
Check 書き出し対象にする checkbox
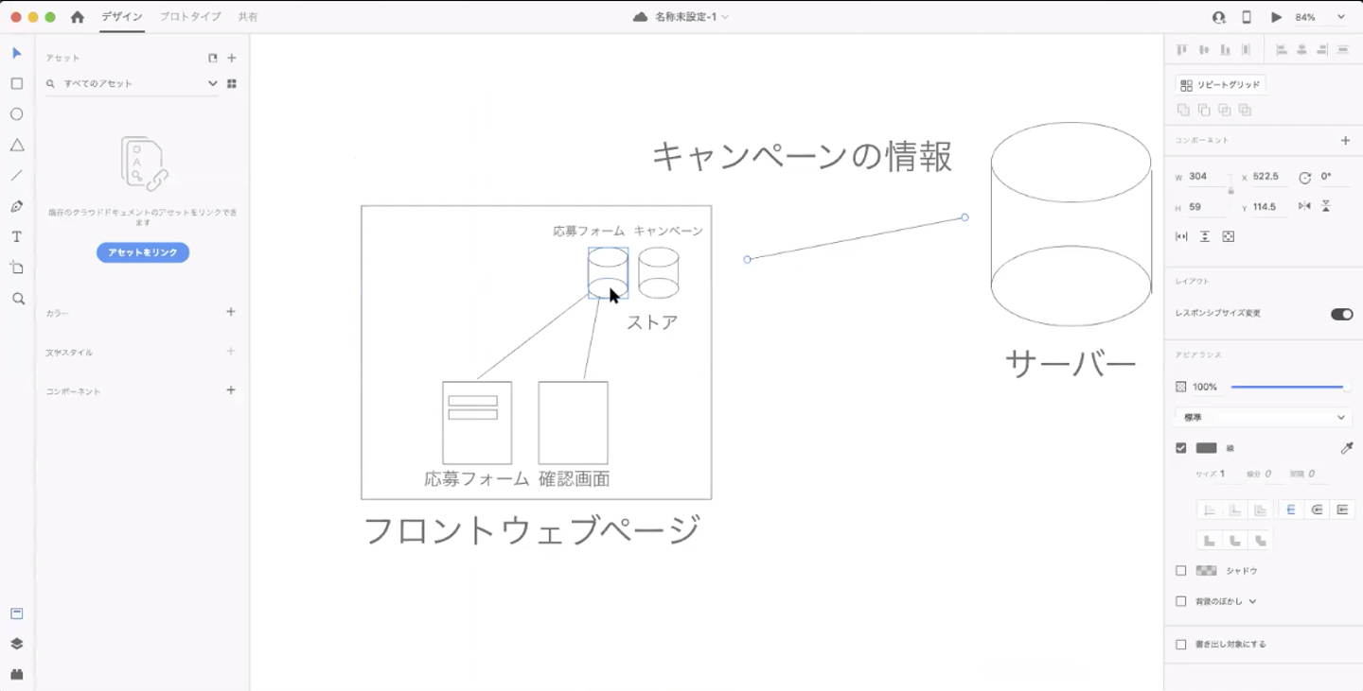pos(1180,645)
